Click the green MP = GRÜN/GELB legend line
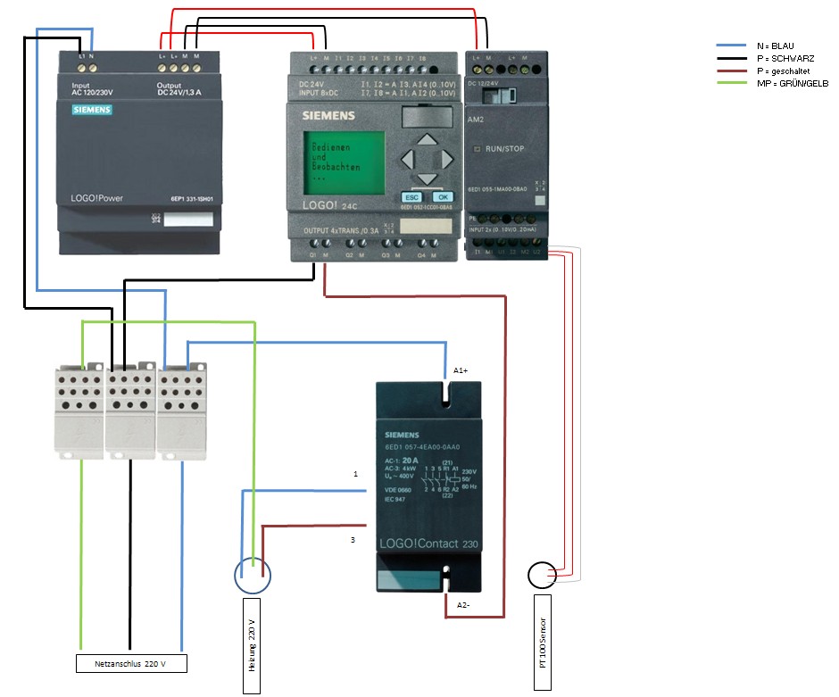The image size is (839, 697). tap(734, 84)
